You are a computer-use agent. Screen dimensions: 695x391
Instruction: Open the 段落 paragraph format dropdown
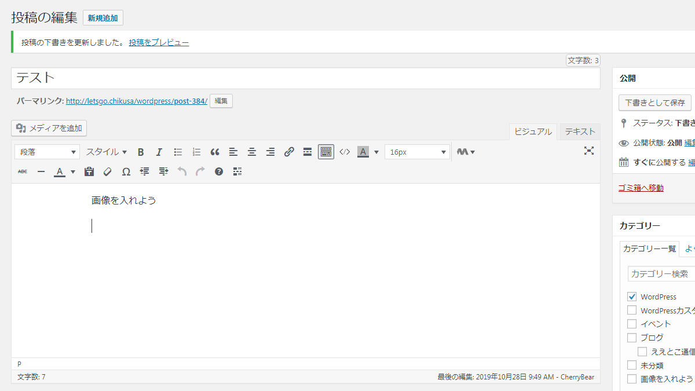click(x=47, y=152)
